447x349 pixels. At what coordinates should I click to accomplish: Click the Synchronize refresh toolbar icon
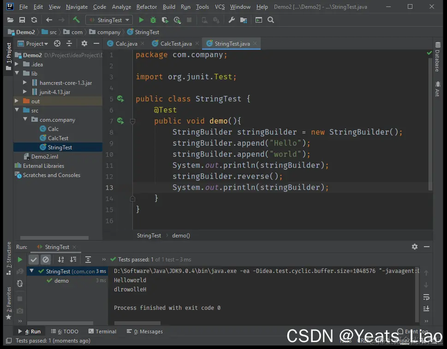(34, 20)
